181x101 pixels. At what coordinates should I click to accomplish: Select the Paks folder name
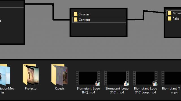176,19
